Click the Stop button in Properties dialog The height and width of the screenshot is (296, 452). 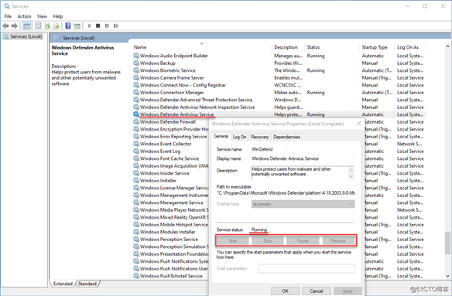268,240
